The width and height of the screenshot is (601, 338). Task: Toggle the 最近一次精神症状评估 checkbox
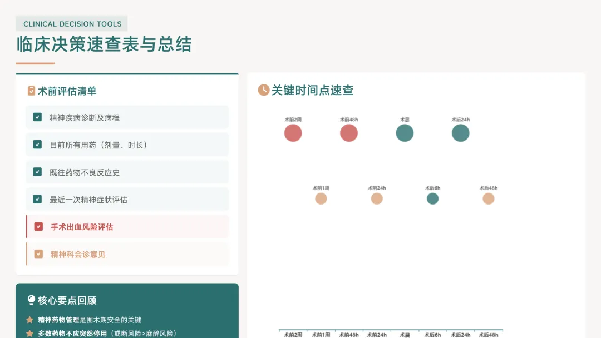tap(37, 199)
